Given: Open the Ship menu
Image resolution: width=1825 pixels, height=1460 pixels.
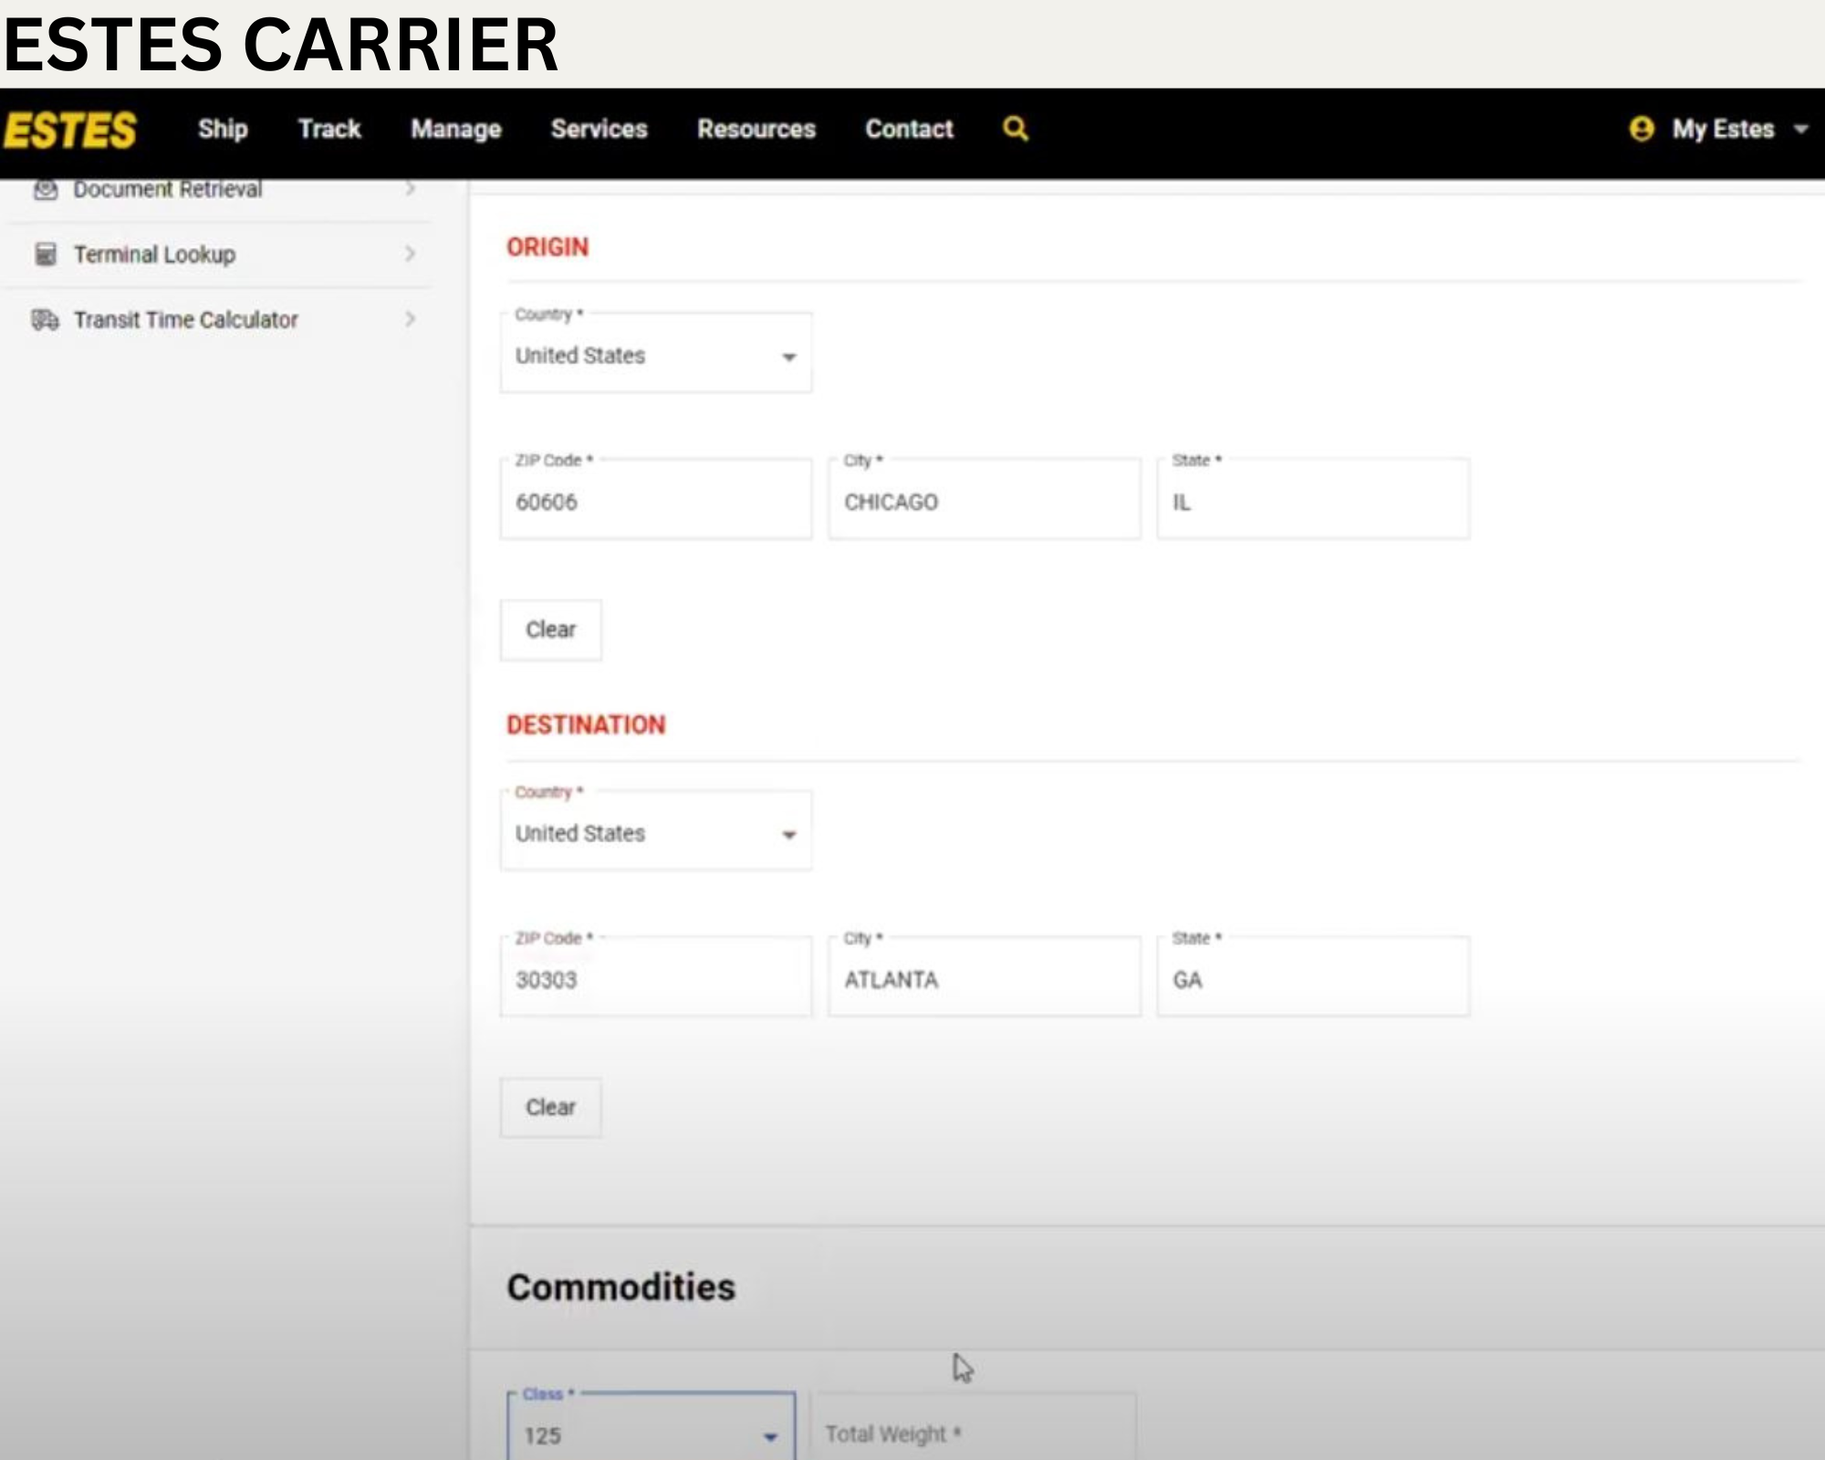Looking at the screenshot, I should point(223,129).
